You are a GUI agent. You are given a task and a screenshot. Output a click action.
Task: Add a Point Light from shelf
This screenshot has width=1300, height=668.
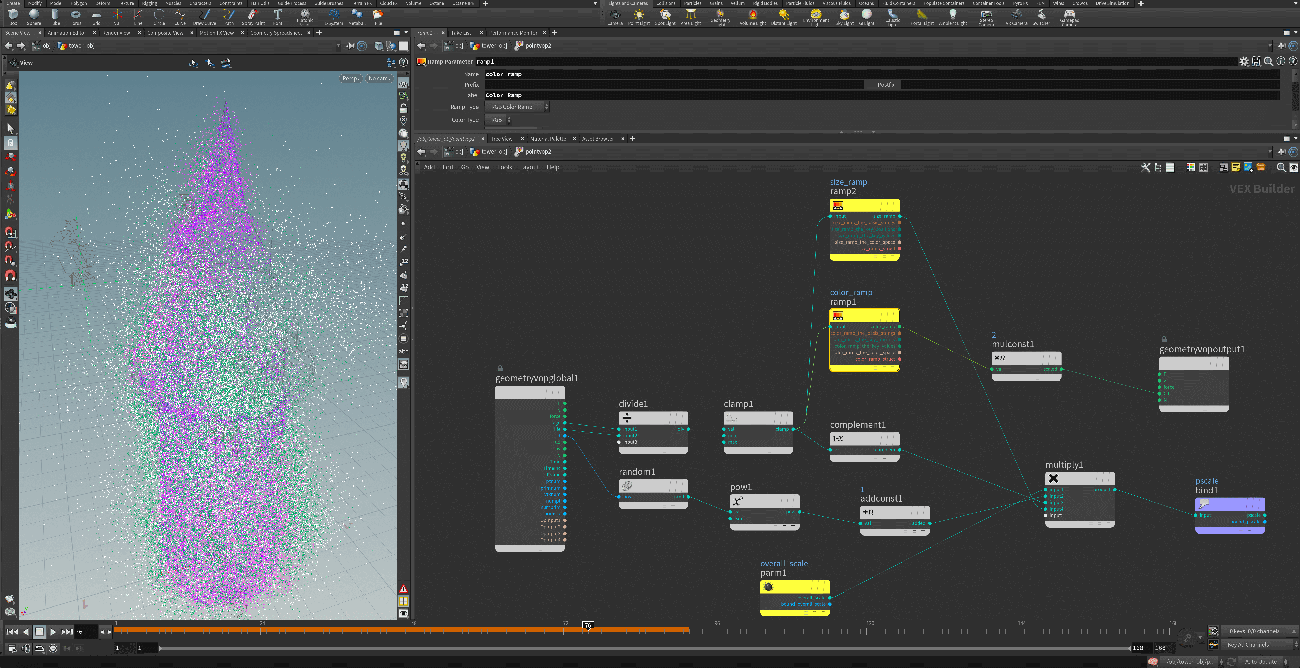click(x=638, y=16)
